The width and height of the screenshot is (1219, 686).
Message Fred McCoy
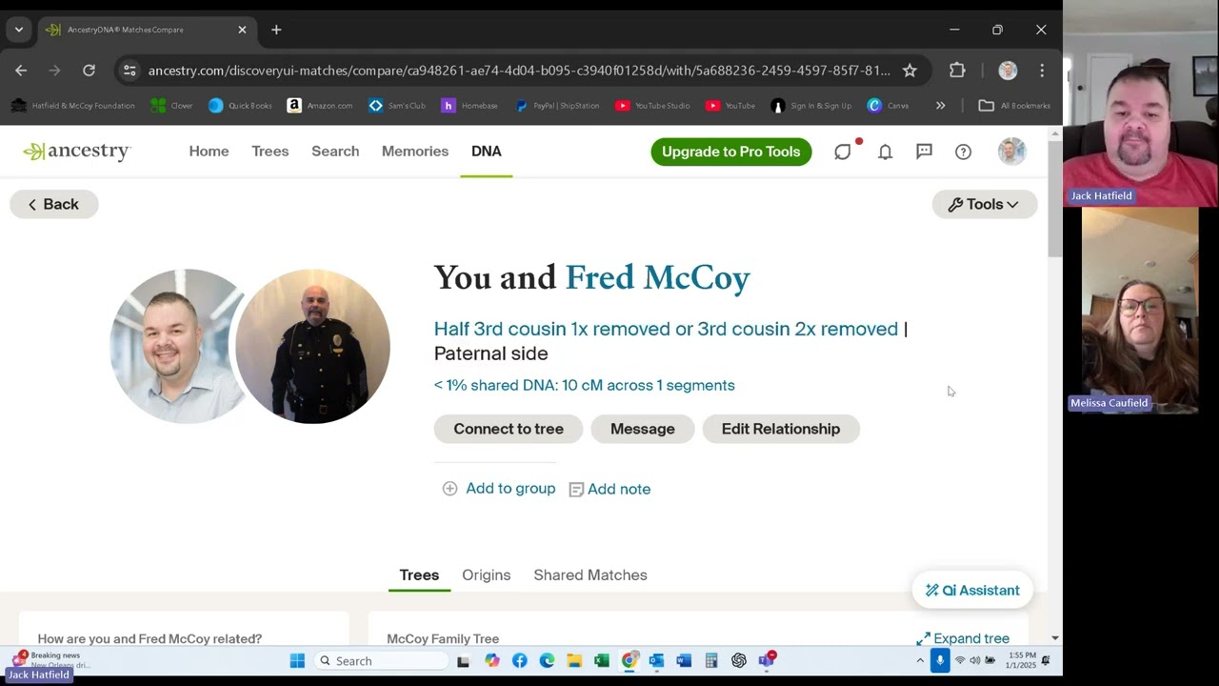(x=643, y=429)
